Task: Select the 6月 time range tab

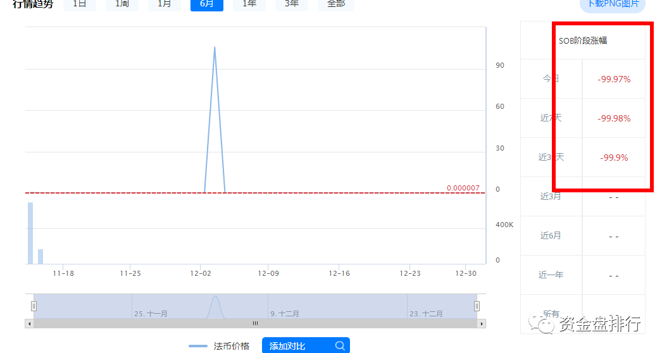Action: click(207, 4)
